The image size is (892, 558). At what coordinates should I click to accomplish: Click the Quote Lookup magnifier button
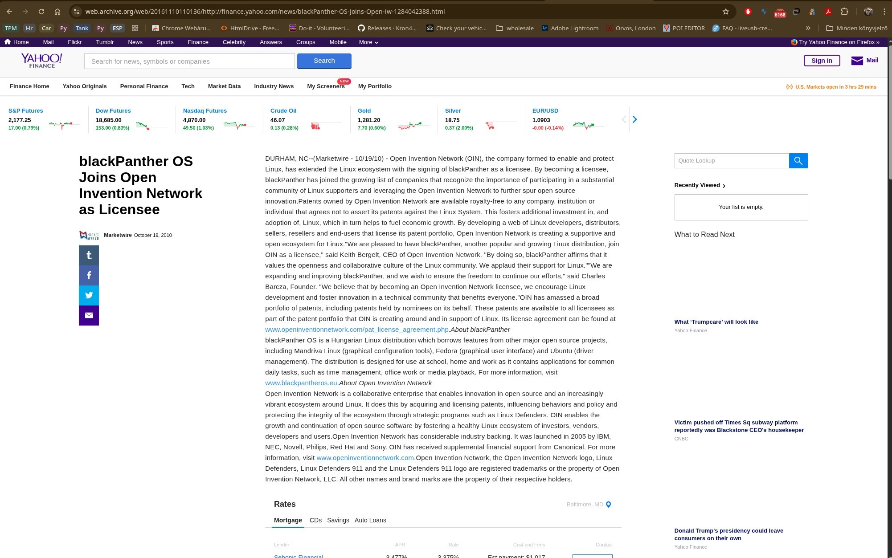[798, 161]
